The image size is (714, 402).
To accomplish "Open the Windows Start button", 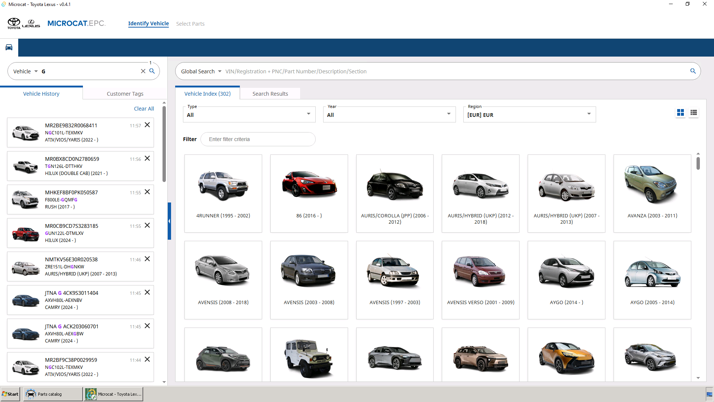I will [x=10, y=394].
